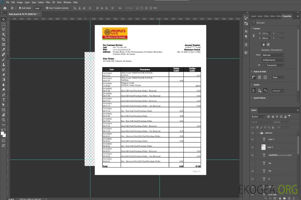The height and width of the screenshot is (200, 301).
Task: Collapse the Canvas section
Action: [252, 29]
